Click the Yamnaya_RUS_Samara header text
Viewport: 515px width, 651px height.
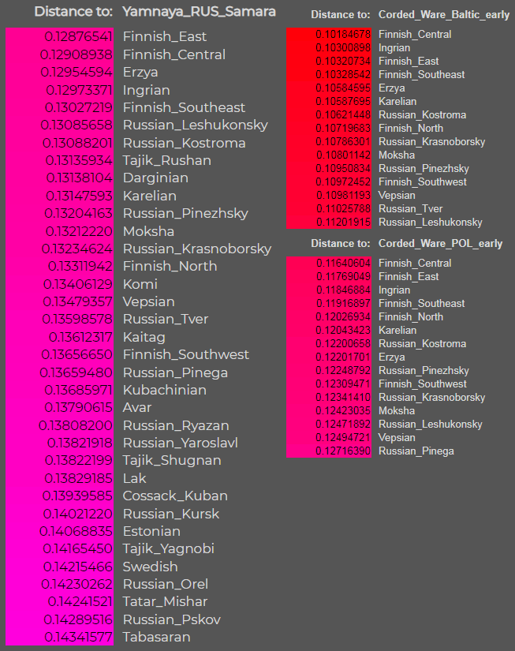click(199, 12)
